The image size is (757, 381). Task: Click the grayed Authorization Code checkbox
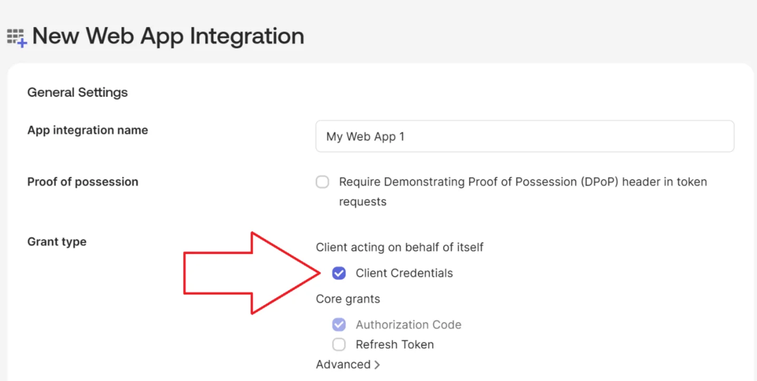click(x=339, y=324)
